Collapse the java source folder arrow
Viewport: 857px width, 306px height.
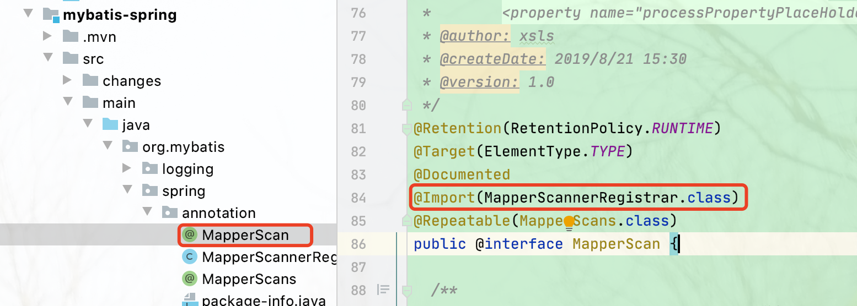pos(88,124)
